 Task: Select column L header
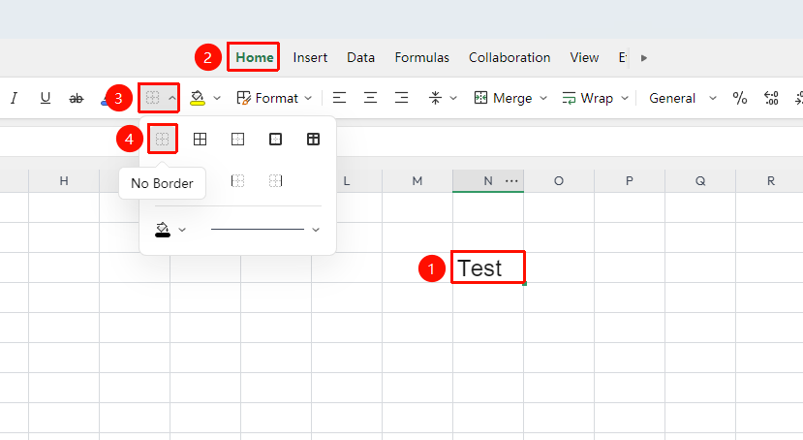(x=347, y=181)
